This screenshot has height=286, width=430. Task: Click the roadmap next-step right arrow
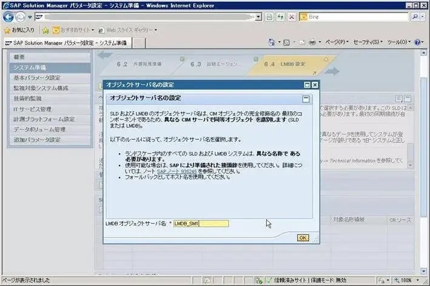click(332, 71)
